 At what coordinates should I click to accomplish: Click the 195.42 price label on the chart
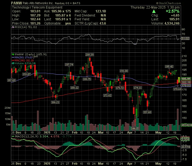click(169, 67)
